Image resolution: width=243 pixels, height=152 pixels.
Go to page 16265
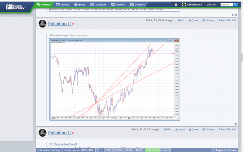(119, 150)
